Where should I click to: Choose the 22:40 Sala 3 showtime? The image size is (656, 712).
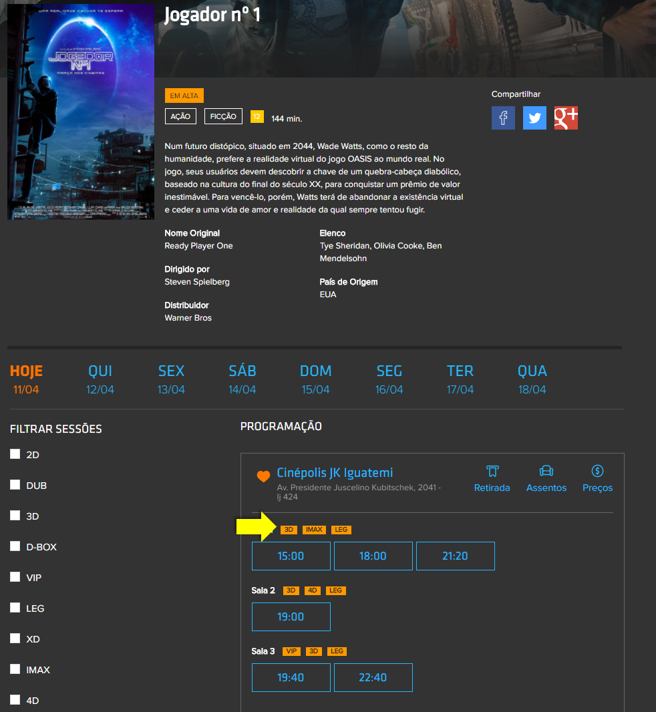(x=373, y=677)
